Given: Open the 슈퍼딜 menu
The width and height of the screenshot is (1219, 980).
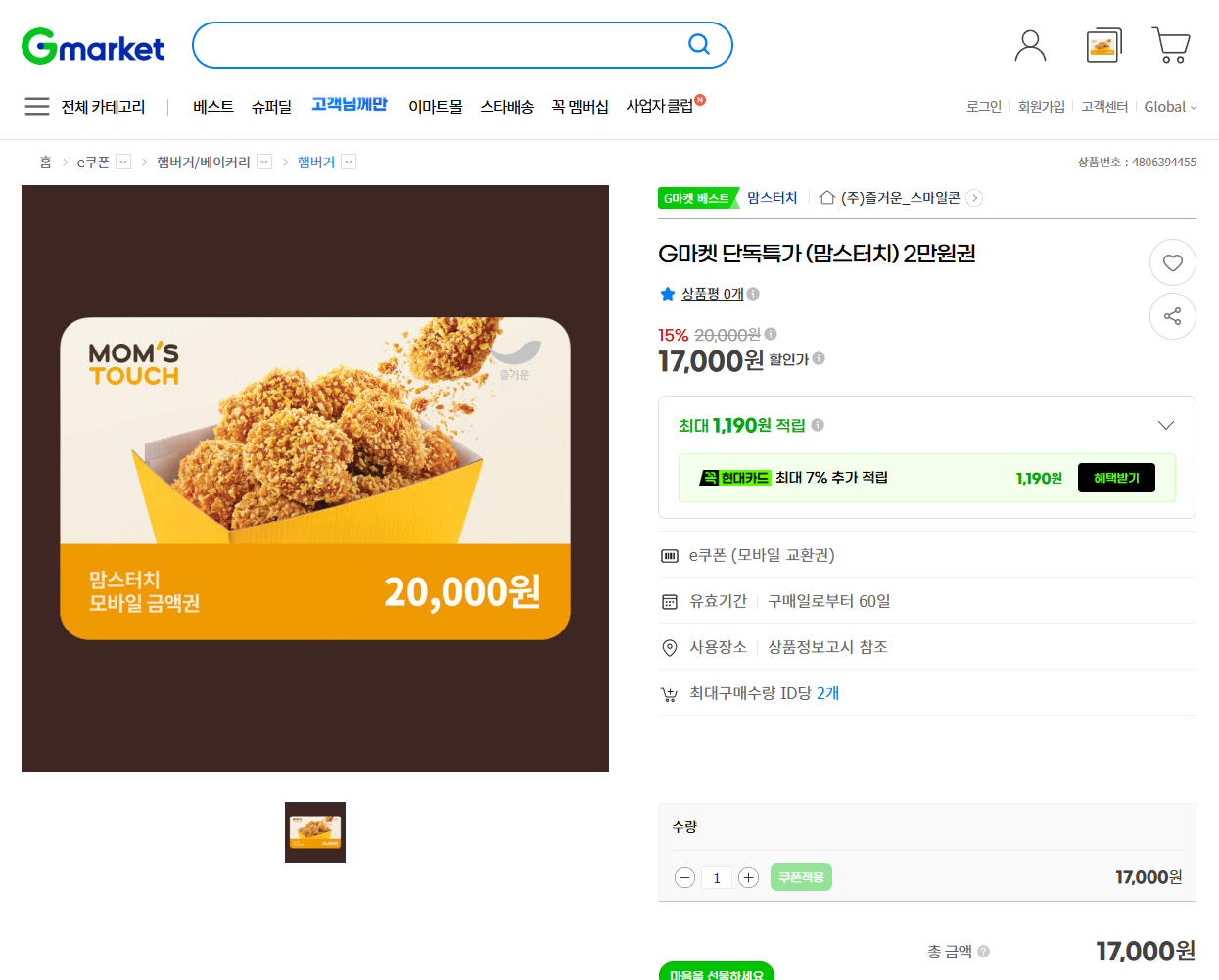Looking at the screenshot, I should 271,106.
